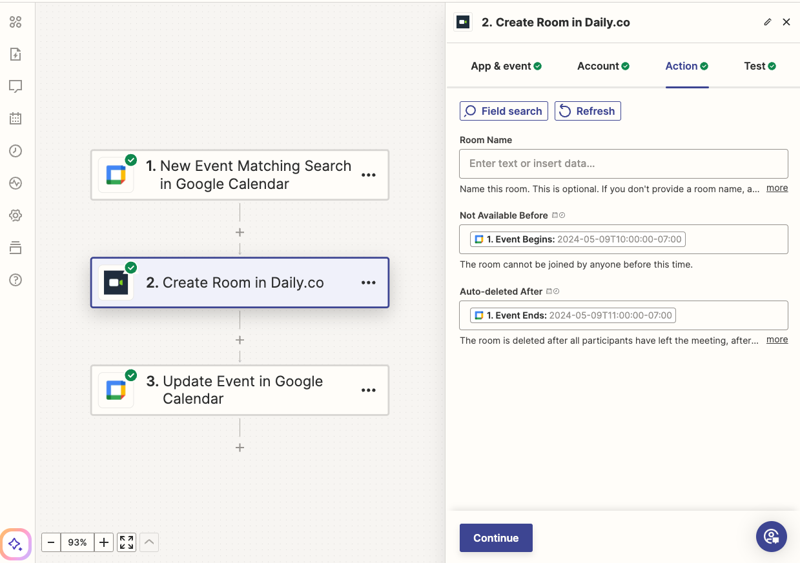Select step 2 Create Room in Daily.co
800x563 pixels.
[240, 282]
